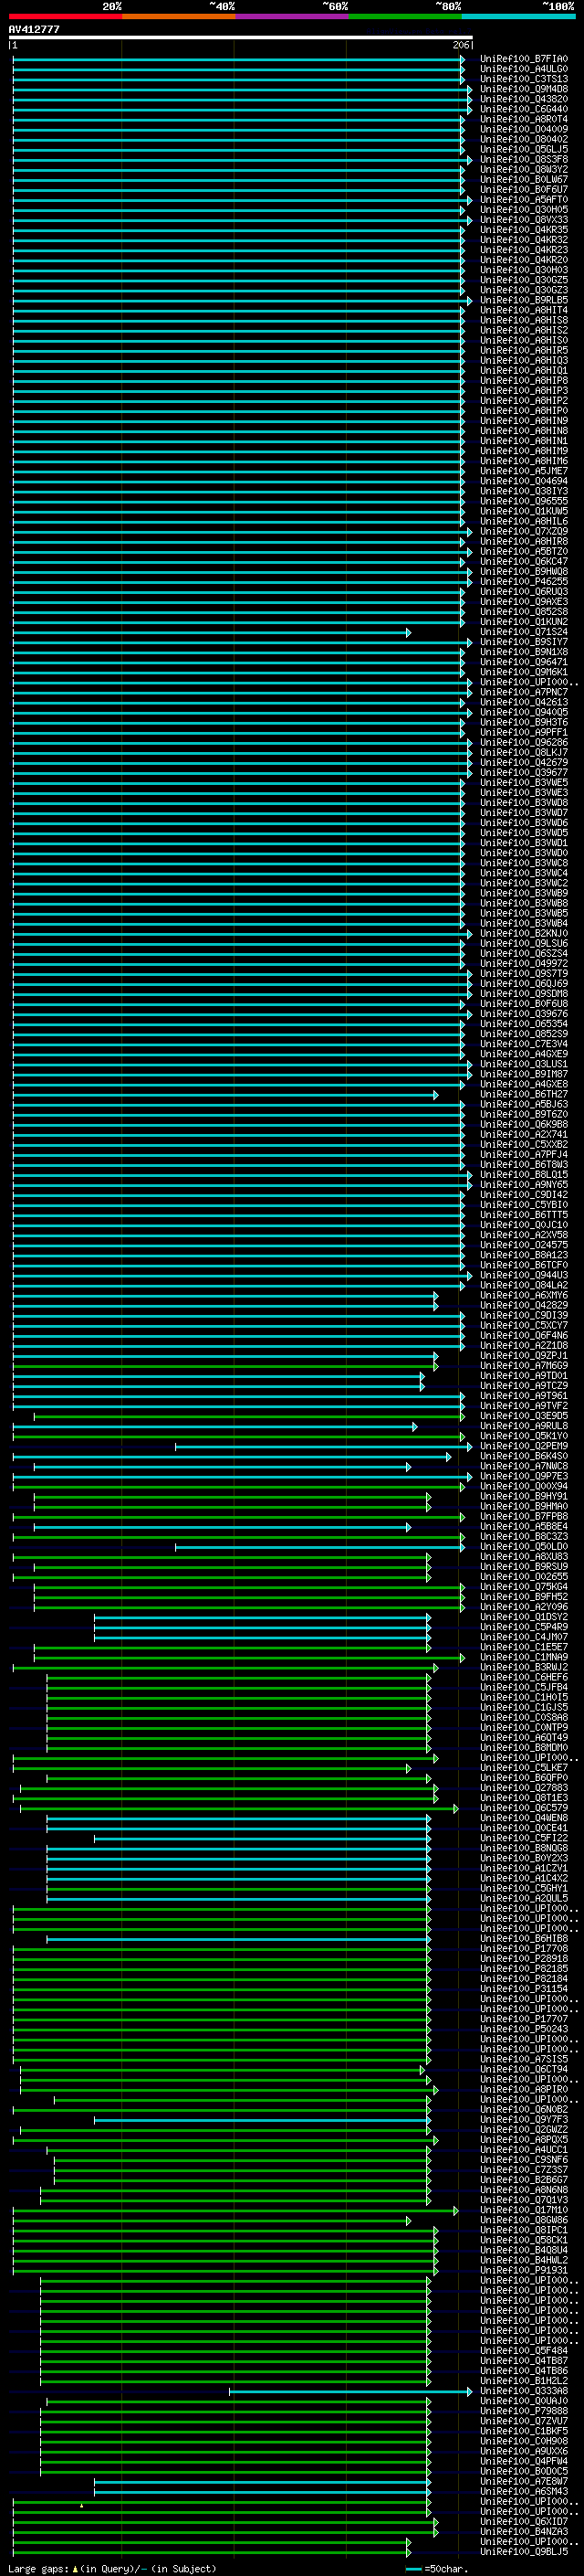
Task: Click the red ~20% identity legend segment
Action: (65, 16)
